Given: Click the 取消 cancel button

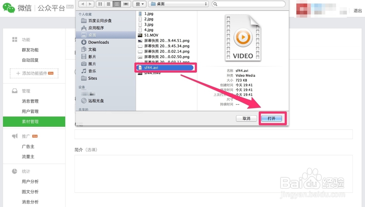Looking at the screenshot, I should 246,118.
